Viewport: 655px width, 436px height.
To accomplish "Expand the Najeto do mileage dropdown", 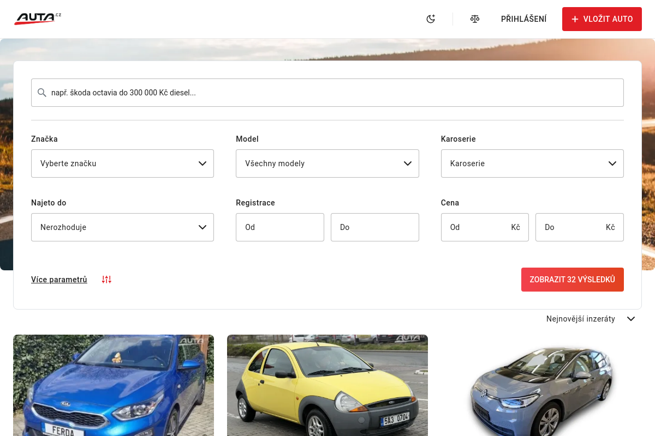I will click(122, 227).
